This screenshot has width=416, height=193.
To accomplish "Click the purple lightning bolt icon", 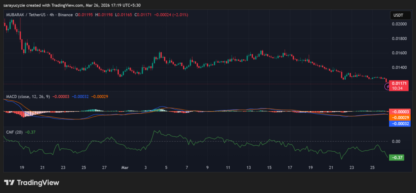I will click(386, 86).
